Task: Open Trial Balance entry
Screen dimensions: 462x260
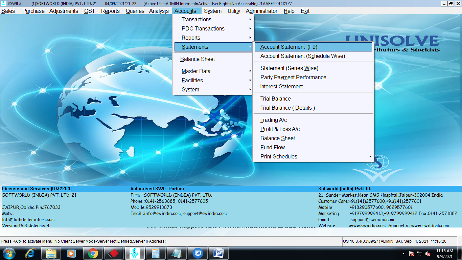Action: (x=313, y=99)
